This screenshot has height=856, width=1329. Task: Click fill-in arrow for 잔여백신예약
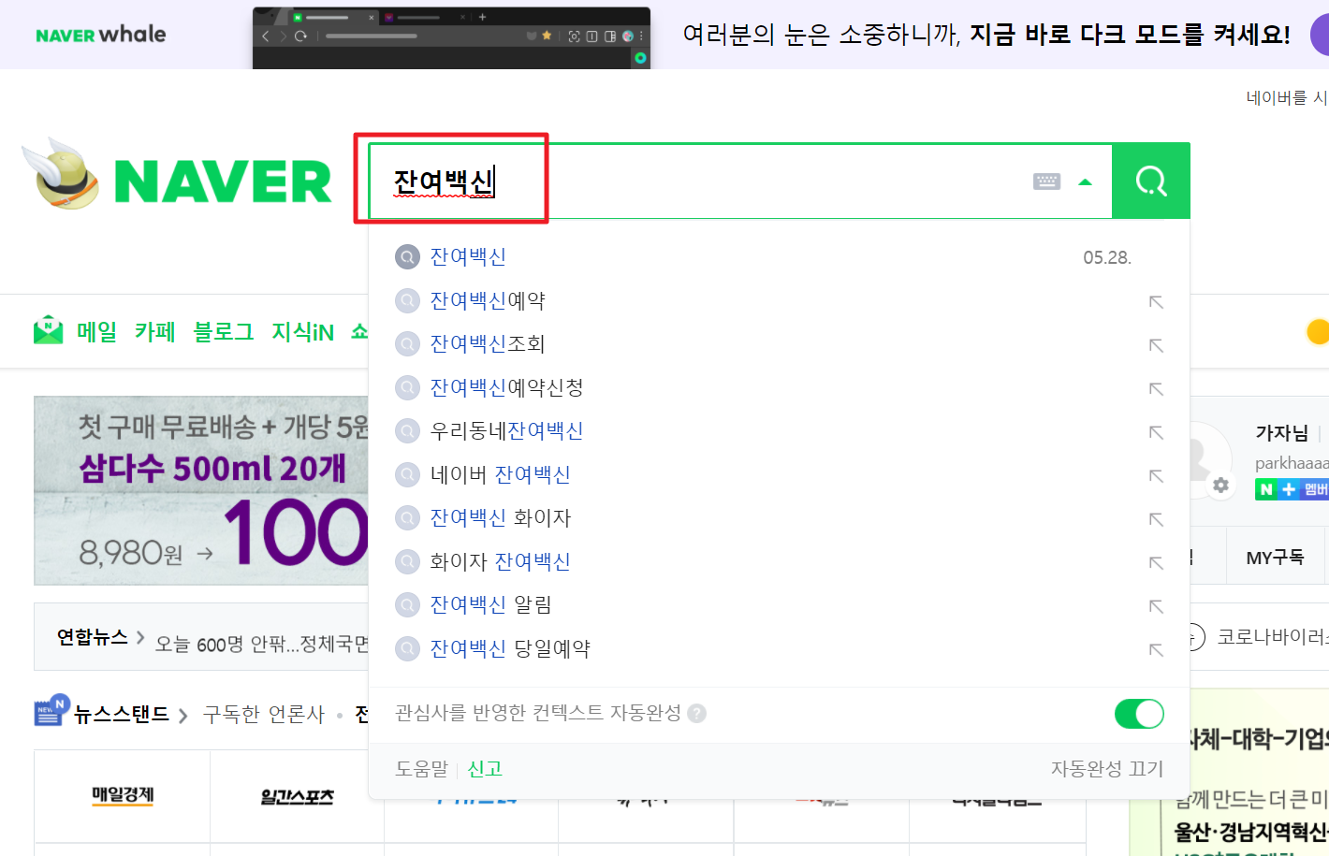point(1156,301)
